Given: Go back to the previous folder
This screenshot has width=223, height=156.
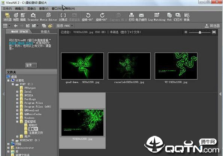Looking at the screenshot, I should 16,26.
